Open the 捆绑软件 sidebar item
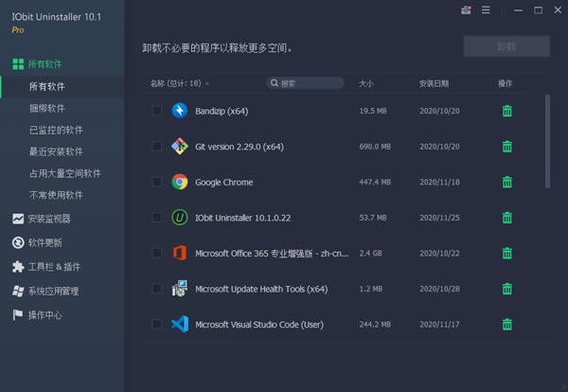Viewport: 568px width, 392px height. (47, 108)
